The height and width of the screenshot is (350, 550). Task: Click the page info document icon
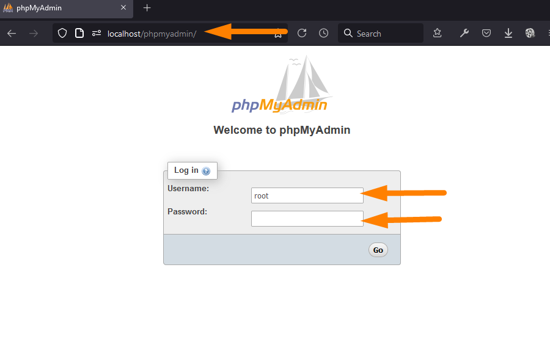(79, 33)
